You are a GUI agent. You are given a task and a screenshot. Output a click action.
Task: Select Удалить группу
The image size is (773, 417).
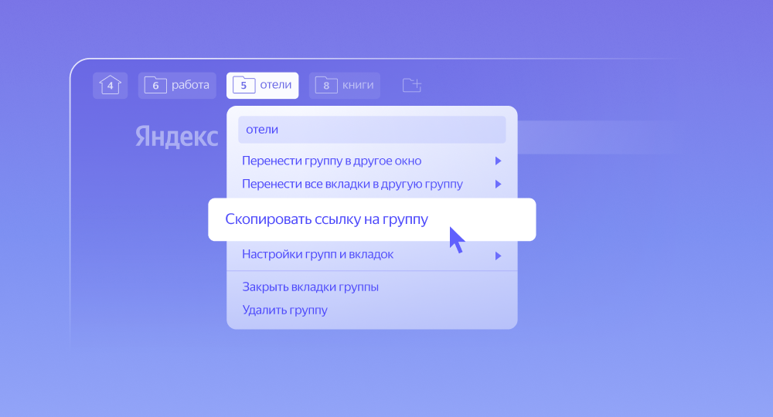coord(372,310)
